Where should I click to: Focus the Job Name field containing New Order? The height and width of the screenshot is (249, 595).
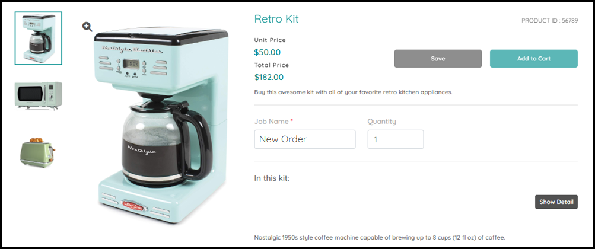304,139
